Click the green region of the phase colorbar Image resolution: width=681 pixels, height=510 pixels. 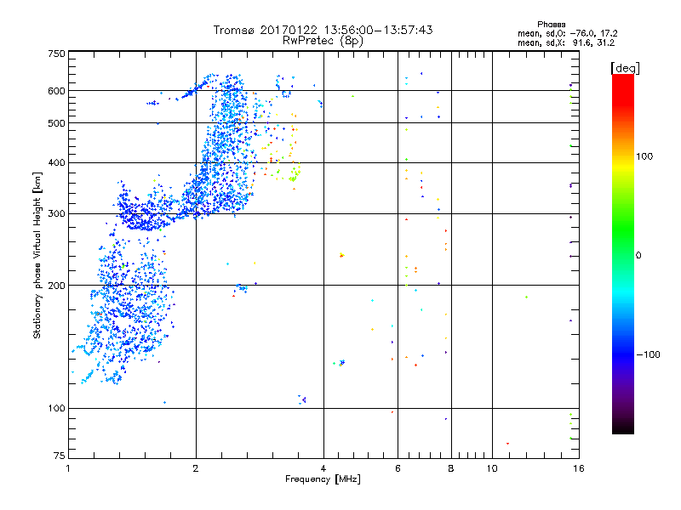point(623,229)
